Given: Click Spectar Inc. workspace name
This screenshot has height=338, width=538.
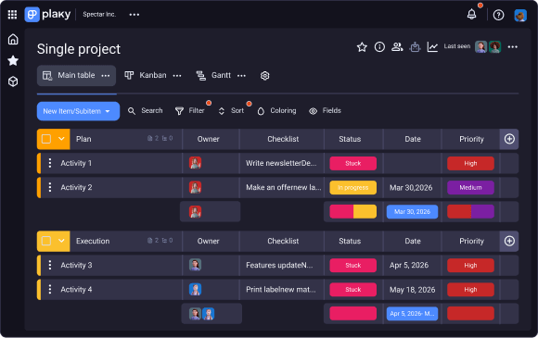Looking at the screenshot, I should [x=99, y=15].
